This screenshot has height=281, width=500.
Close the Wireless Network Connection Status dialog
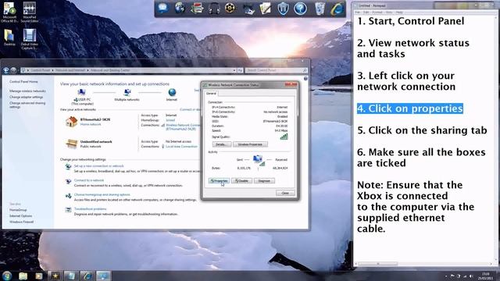pyautogui.click(x=285, y=193)
